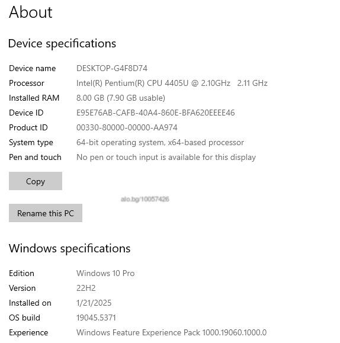The height and width of the screenshot is (343, 340).
Task: Click the Installed RAM label
Action: [34, 98]
